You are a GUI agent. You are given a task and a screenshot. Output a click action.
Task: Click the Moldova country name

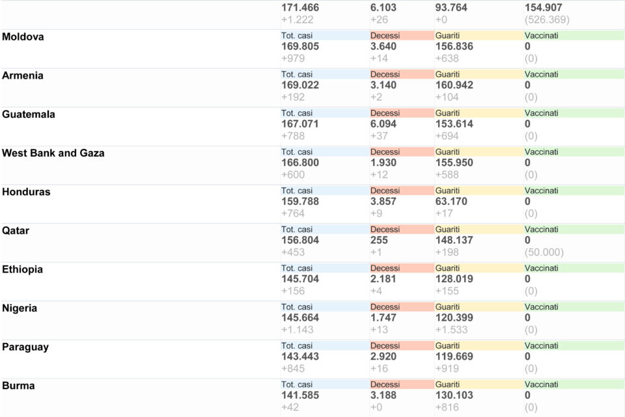tap(23, 36)
